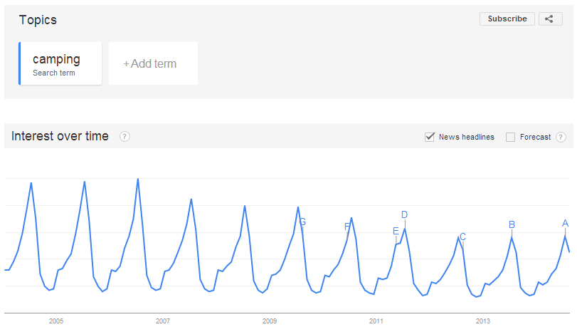The image size is (577, 332).
Task: Add a new term to compare
Action: pos(153,63)
